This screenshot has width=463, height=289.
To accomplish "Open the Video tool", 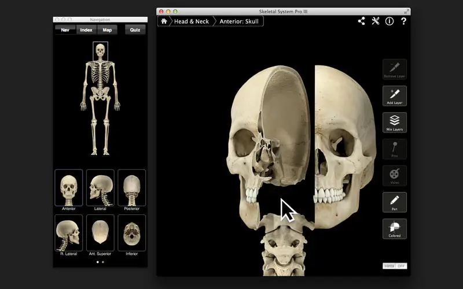I will point(395,176).
